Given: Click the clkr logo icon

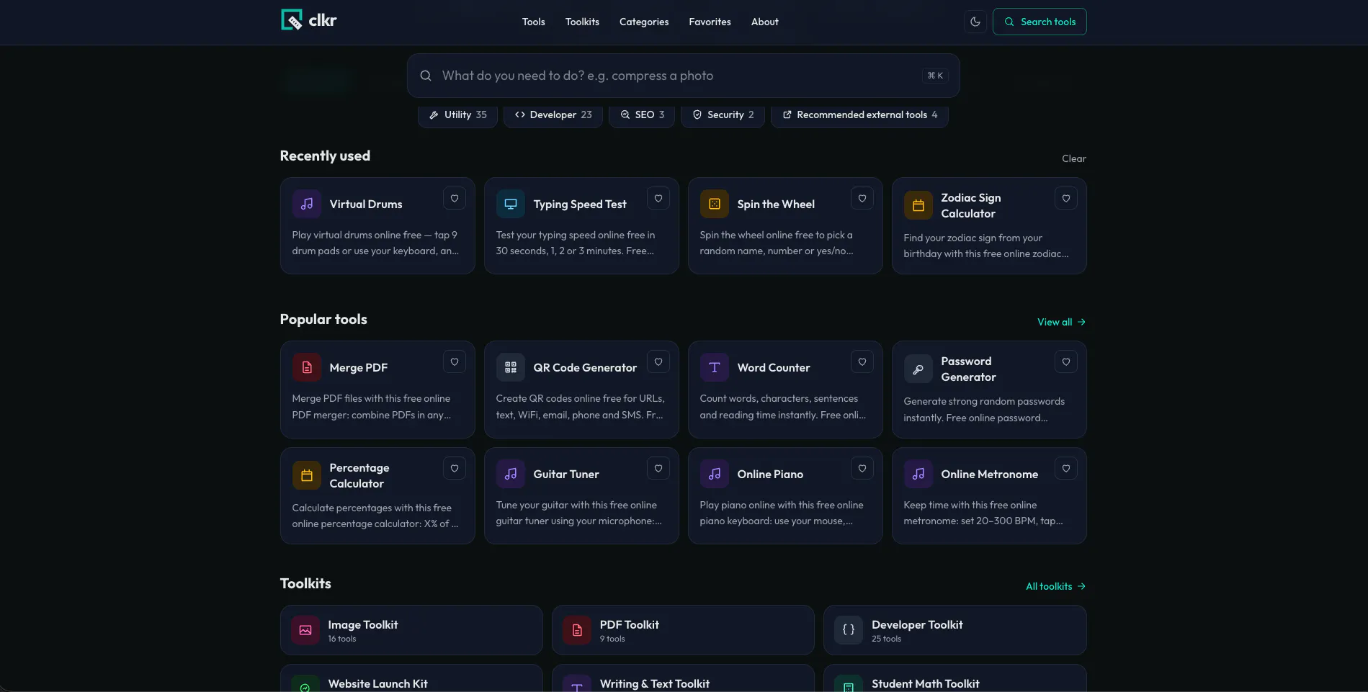Looking at the screenshot, I should [x=291, y=20].
